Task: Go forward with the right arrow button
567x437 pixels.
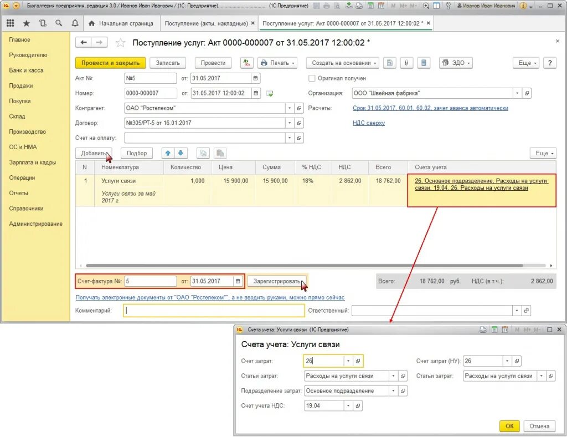Action: (x=99, y=42)
